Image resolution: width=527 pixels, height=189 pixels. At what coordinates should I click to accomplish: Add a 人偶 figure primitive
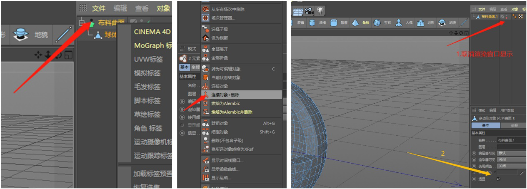pyautogui.click(x=399, y=23)
